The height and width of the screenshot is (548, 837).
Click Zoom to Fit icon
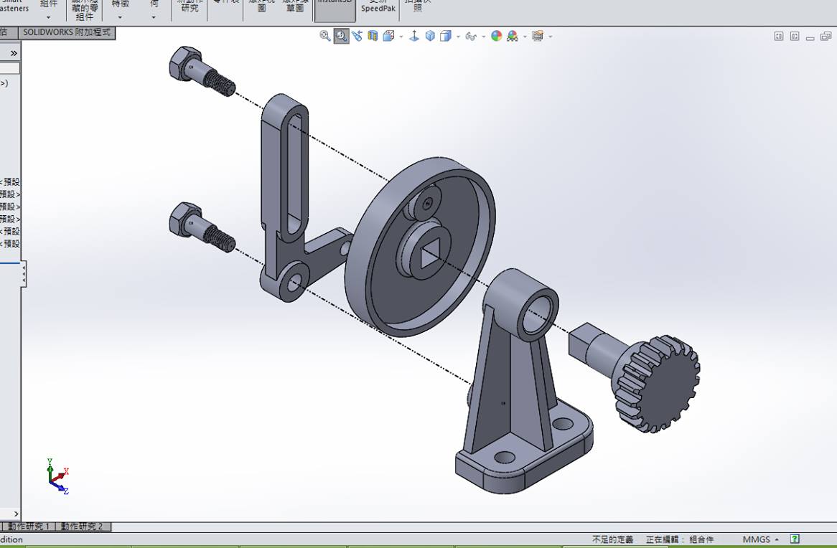tap(325, 36)
